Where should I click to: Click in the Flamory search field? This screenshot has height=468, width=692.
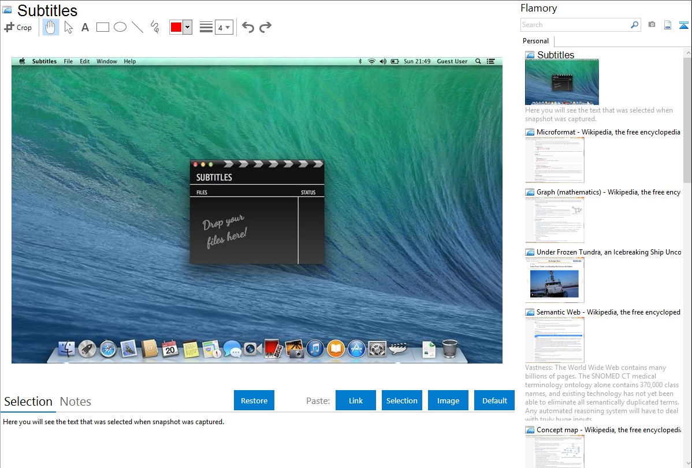[575, 25]
